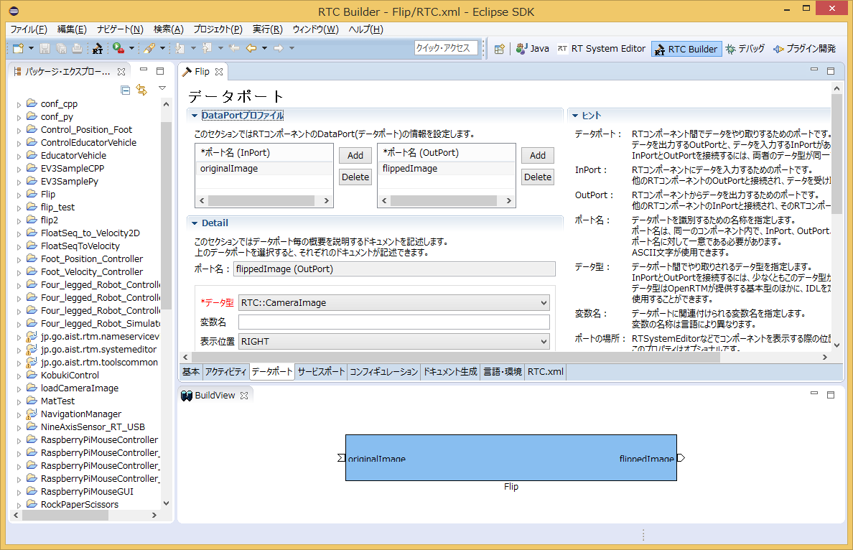Click the search flashlight toolbar icon
Screen dimensions: 853x550
click(x=149, y=48)
